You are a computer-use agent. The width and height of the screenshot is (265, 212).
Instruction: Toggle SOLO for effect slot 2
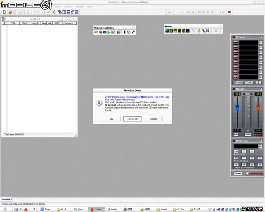click(x=236, y=48)
